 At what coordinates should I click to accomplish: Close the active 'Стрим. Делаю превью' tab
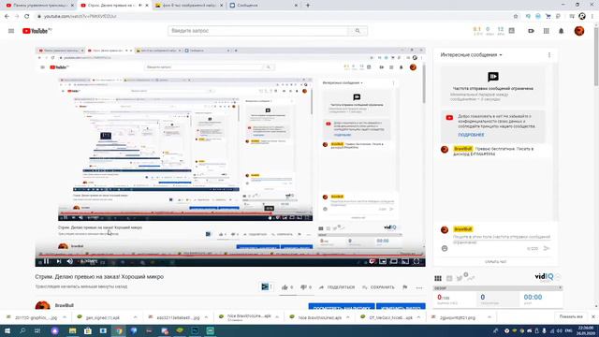[147, 6]
